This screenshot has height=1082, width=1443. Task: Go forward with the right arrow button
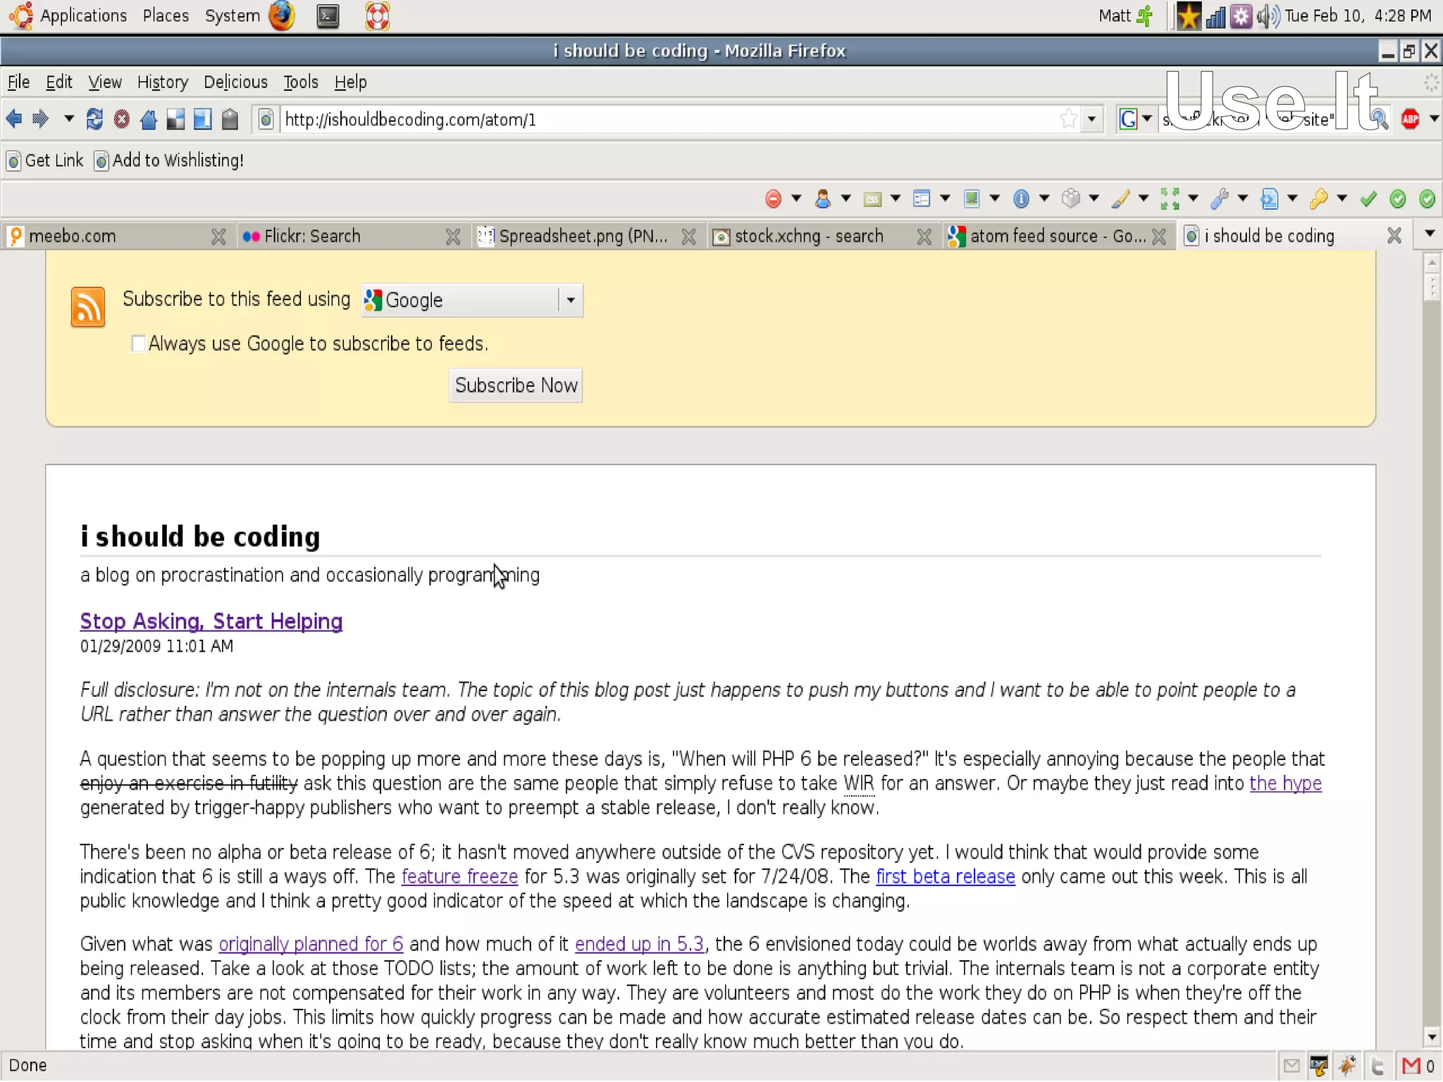tap(41, 119)
